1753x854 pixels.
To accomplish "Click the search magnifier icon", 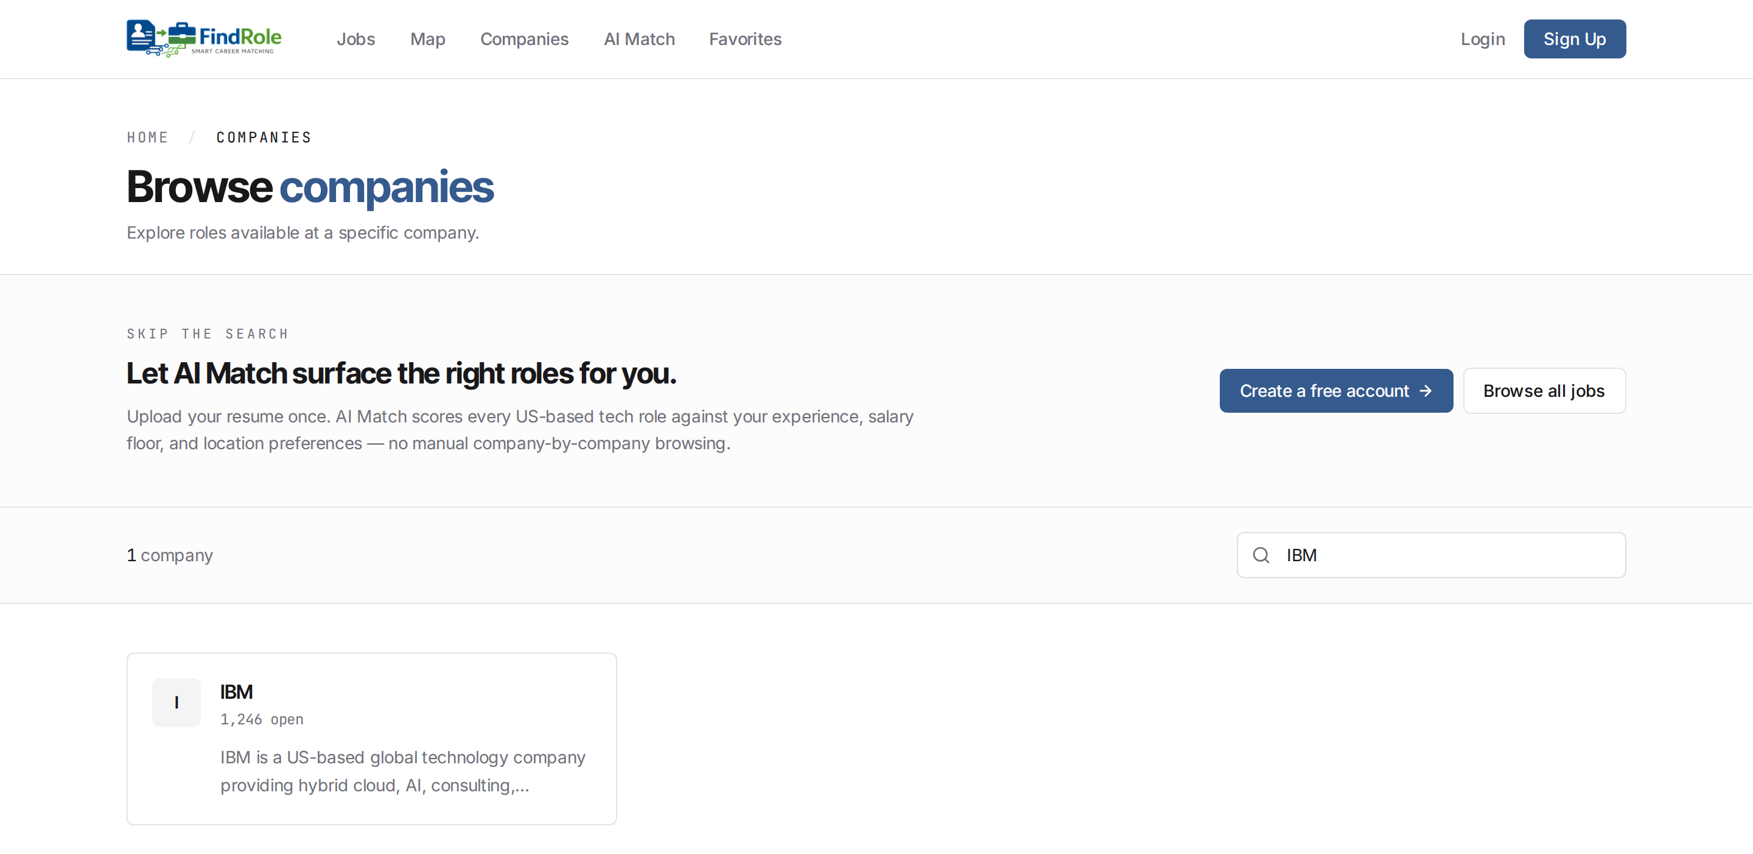I will [x=1261, y=555].
